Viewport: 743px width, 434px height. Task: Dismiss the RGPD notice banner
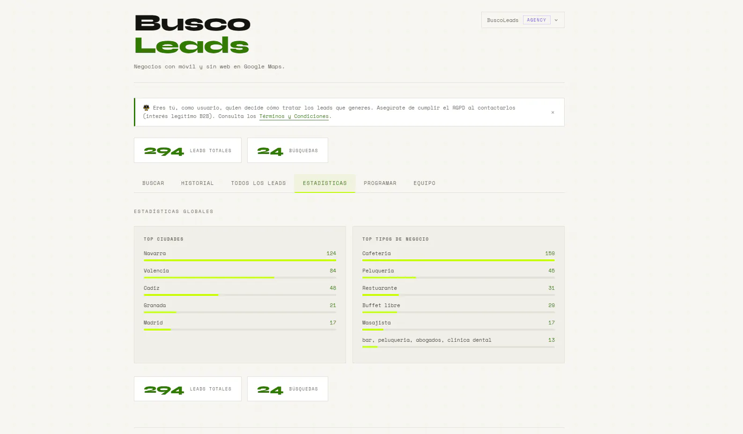pyautogui.click(x=552, y=112)
